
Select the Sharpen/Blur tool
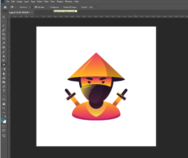(x=4, y=73)
